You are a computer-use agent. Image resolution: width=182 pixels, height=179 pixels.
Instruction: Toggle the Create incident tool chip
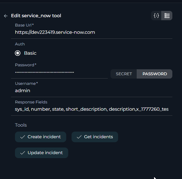(41, 137)
